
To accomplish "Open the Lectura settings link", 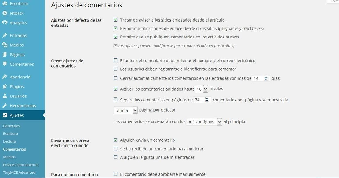I will point(9,141).
